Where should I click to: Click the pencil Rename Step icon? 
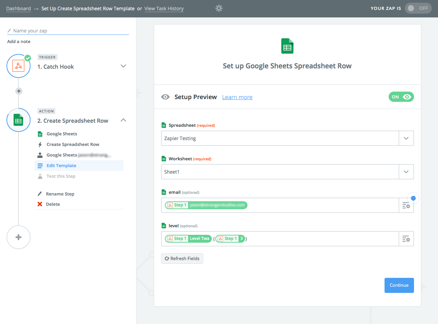click(x=40, y=194)
